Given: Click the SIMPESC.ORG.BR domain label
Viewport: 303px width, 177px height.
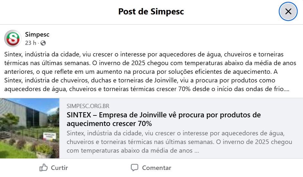Looking at the screenshot, I should coord(88,106).
